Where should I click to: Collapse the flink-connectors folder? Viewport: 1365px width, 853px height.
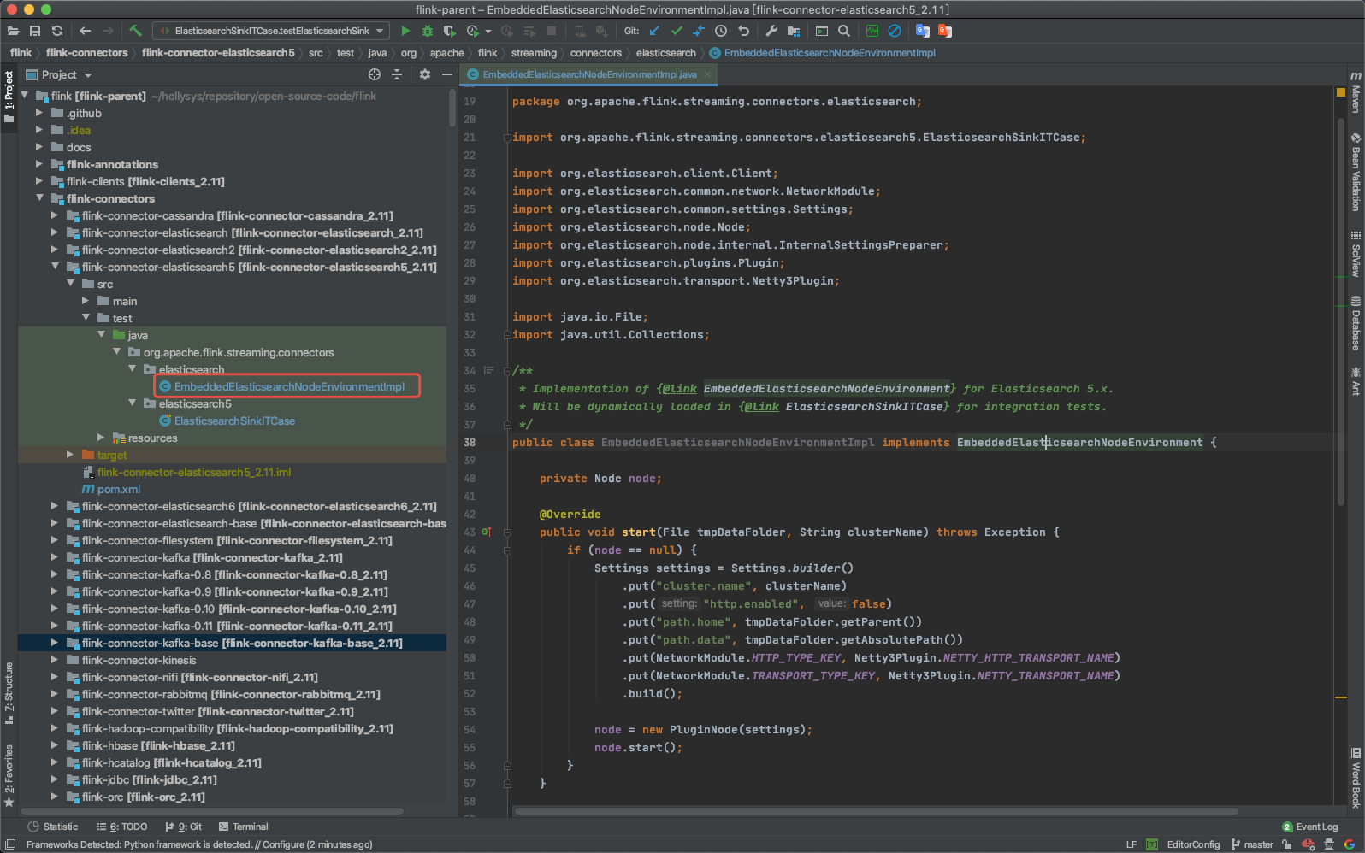tap(39, 198)
